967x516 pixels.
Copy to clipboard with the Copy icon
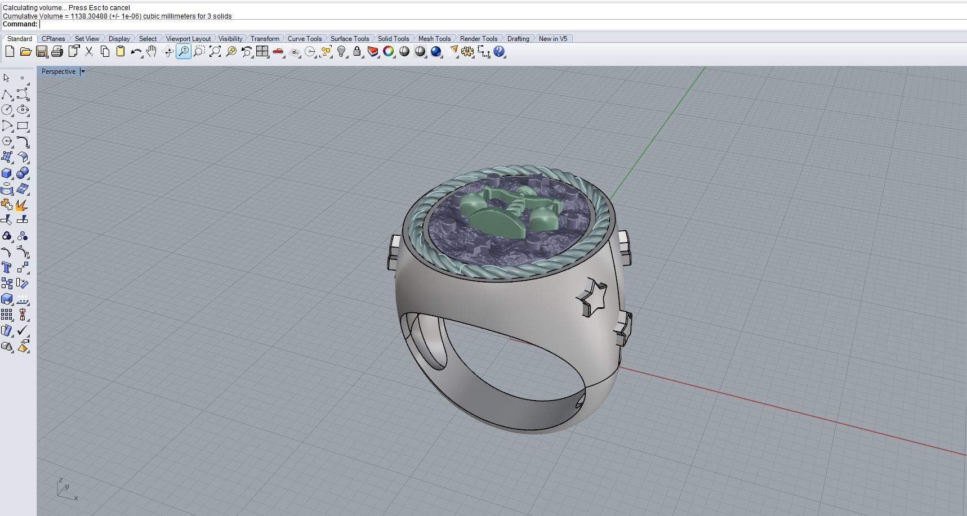(x=105, y=52)
